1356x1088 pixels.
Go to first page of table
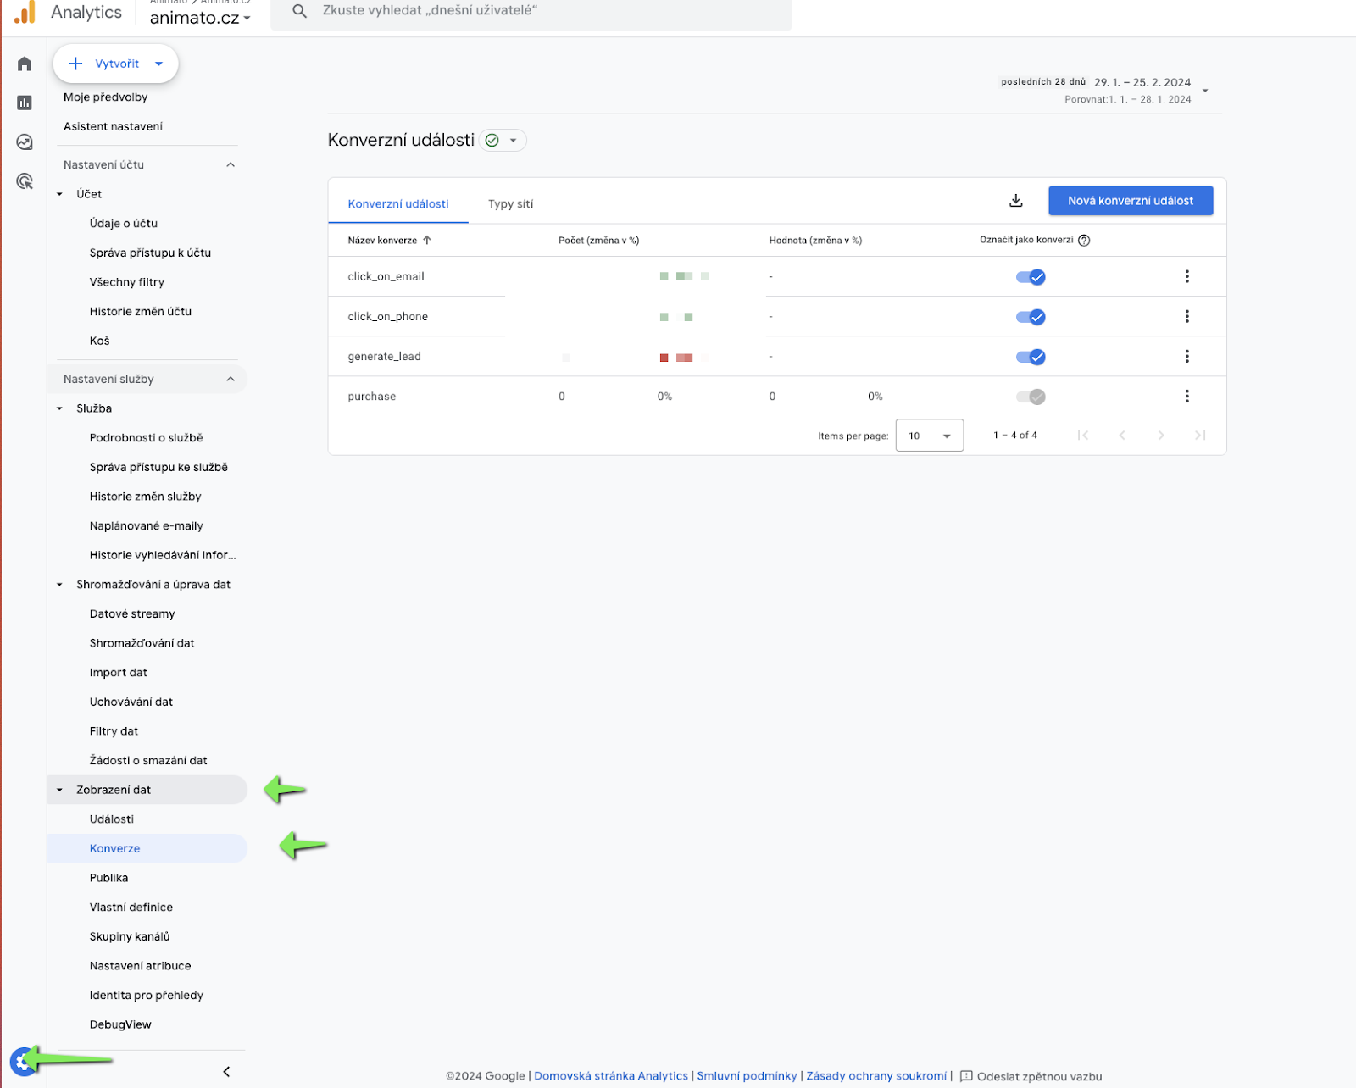pyautogui.click(x=1083, y=435)
